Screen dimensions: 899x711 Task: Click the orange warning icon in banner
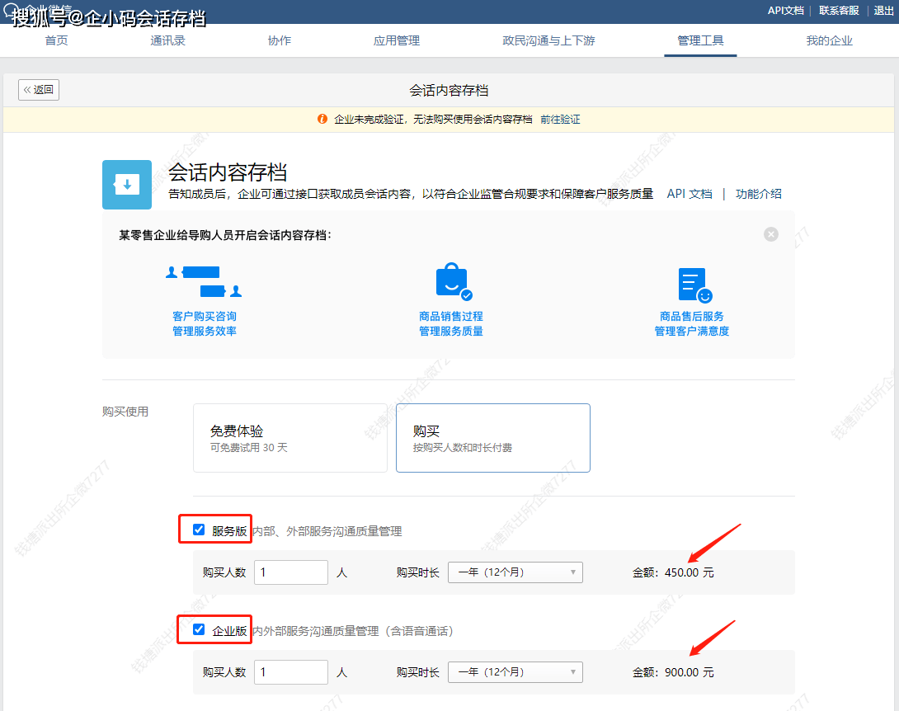[x=322, y=120]
